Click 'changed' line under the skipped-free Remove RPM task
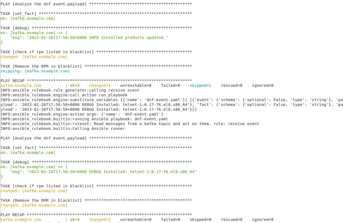The width and height of the screenshot is (343, 223). coord(34,205)
